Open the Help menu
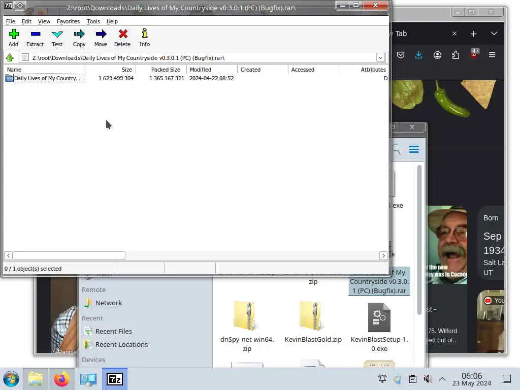520x390 pixels. coord(112,21)
